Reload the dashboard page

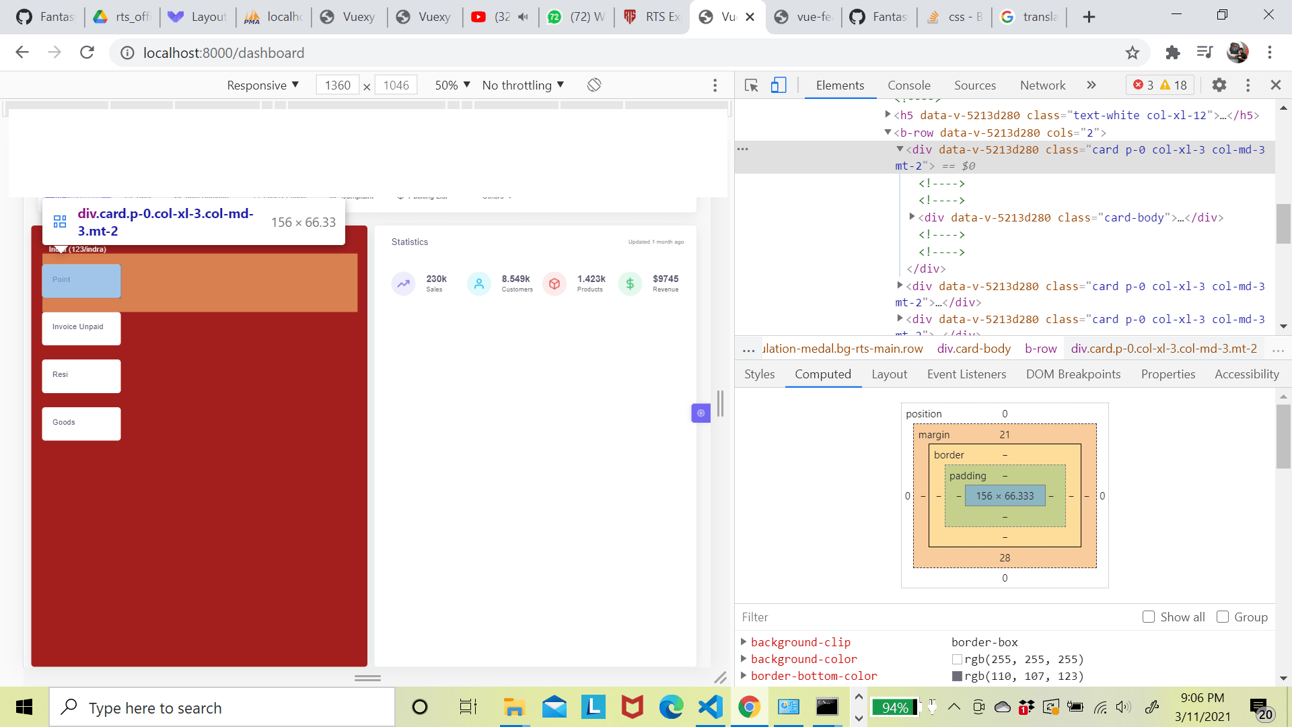click(87, 53)
